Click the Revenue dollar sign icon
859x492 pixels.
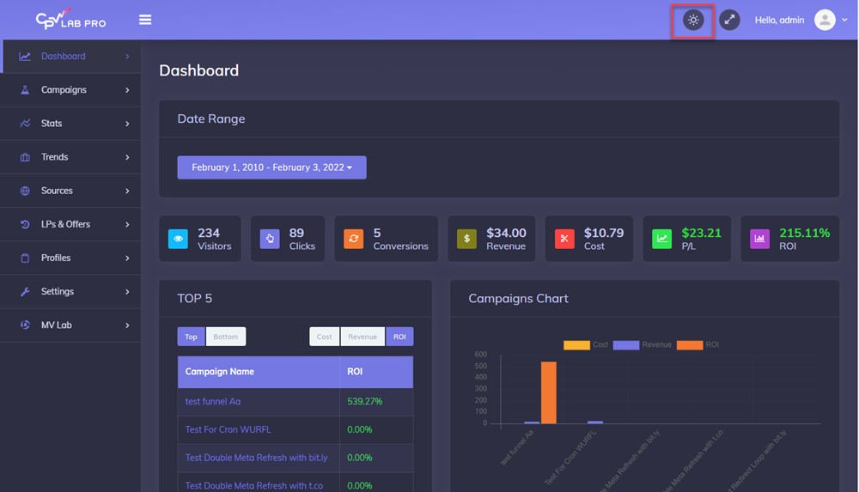click(x=466, y=239)
